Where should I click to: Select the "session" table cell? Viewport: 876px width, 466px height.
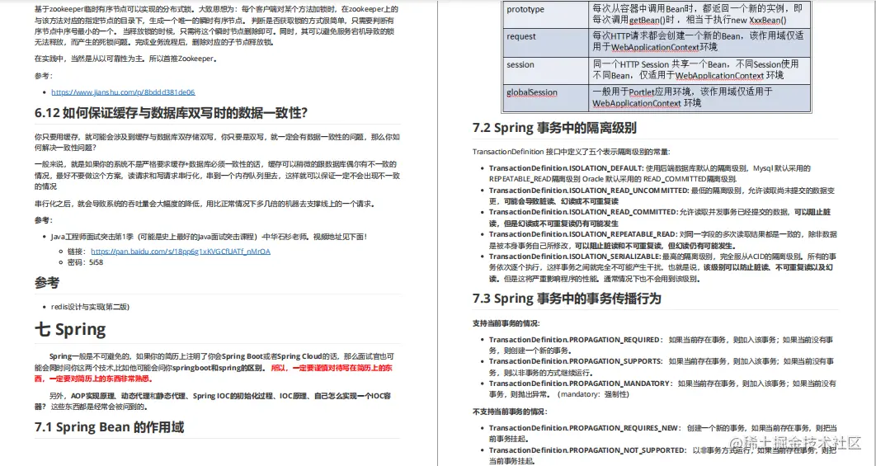tap(545, 70)
